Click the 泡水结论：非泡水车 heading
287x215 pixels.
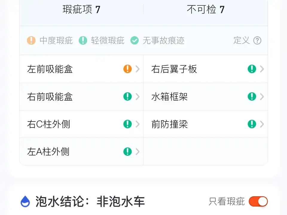[x=90, y=202]
